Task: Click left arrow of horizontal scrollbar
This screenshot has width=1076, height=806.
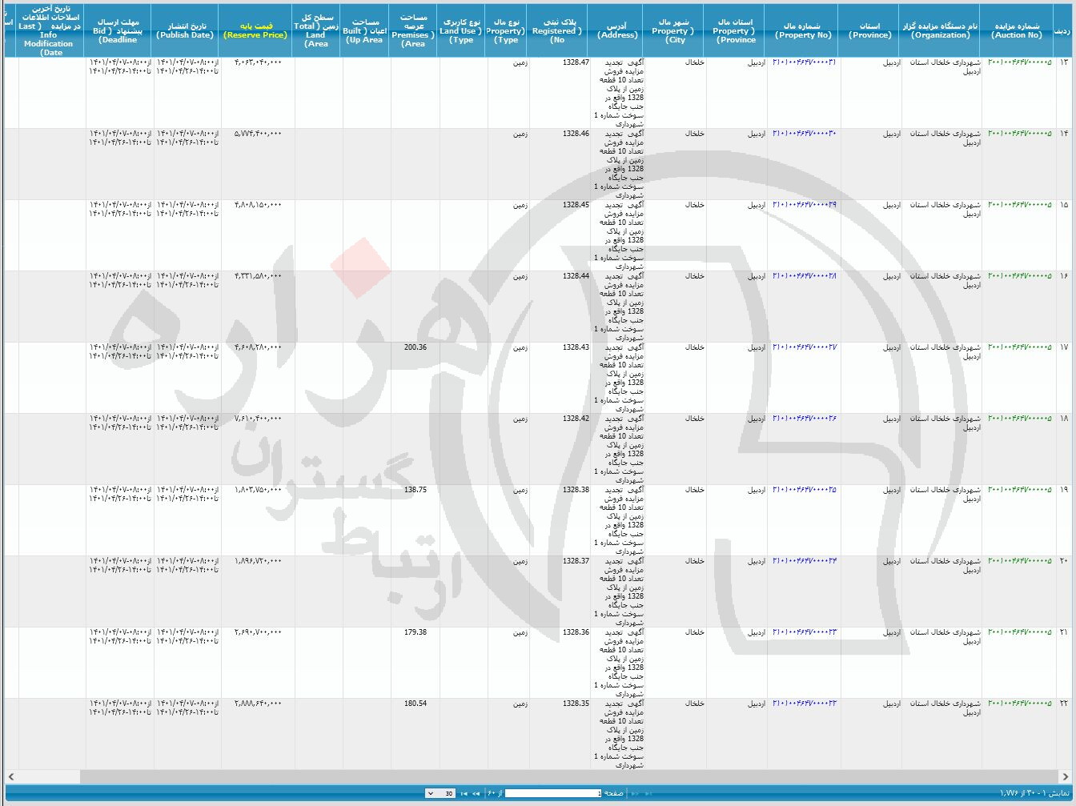Action: tap(11, 776)
